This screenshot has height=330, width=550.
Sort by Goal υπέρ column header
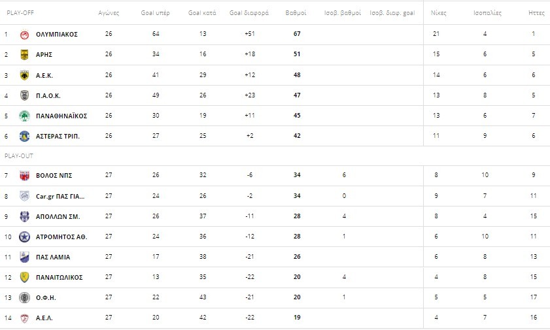pyautogui.click(x=155, y=13)
